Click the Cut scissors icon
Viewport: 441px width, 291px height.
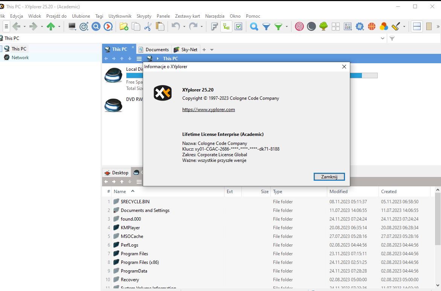[x=148, y=27]
